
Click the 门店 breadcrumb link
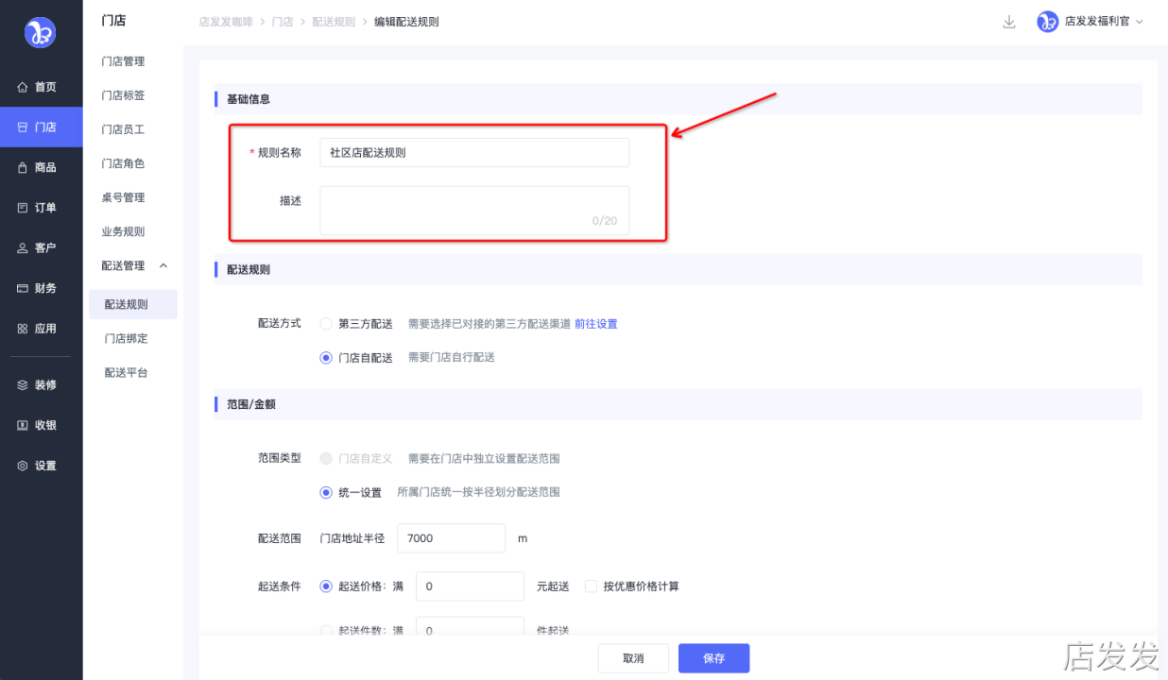pyautogui.click(x=283, y=22)
